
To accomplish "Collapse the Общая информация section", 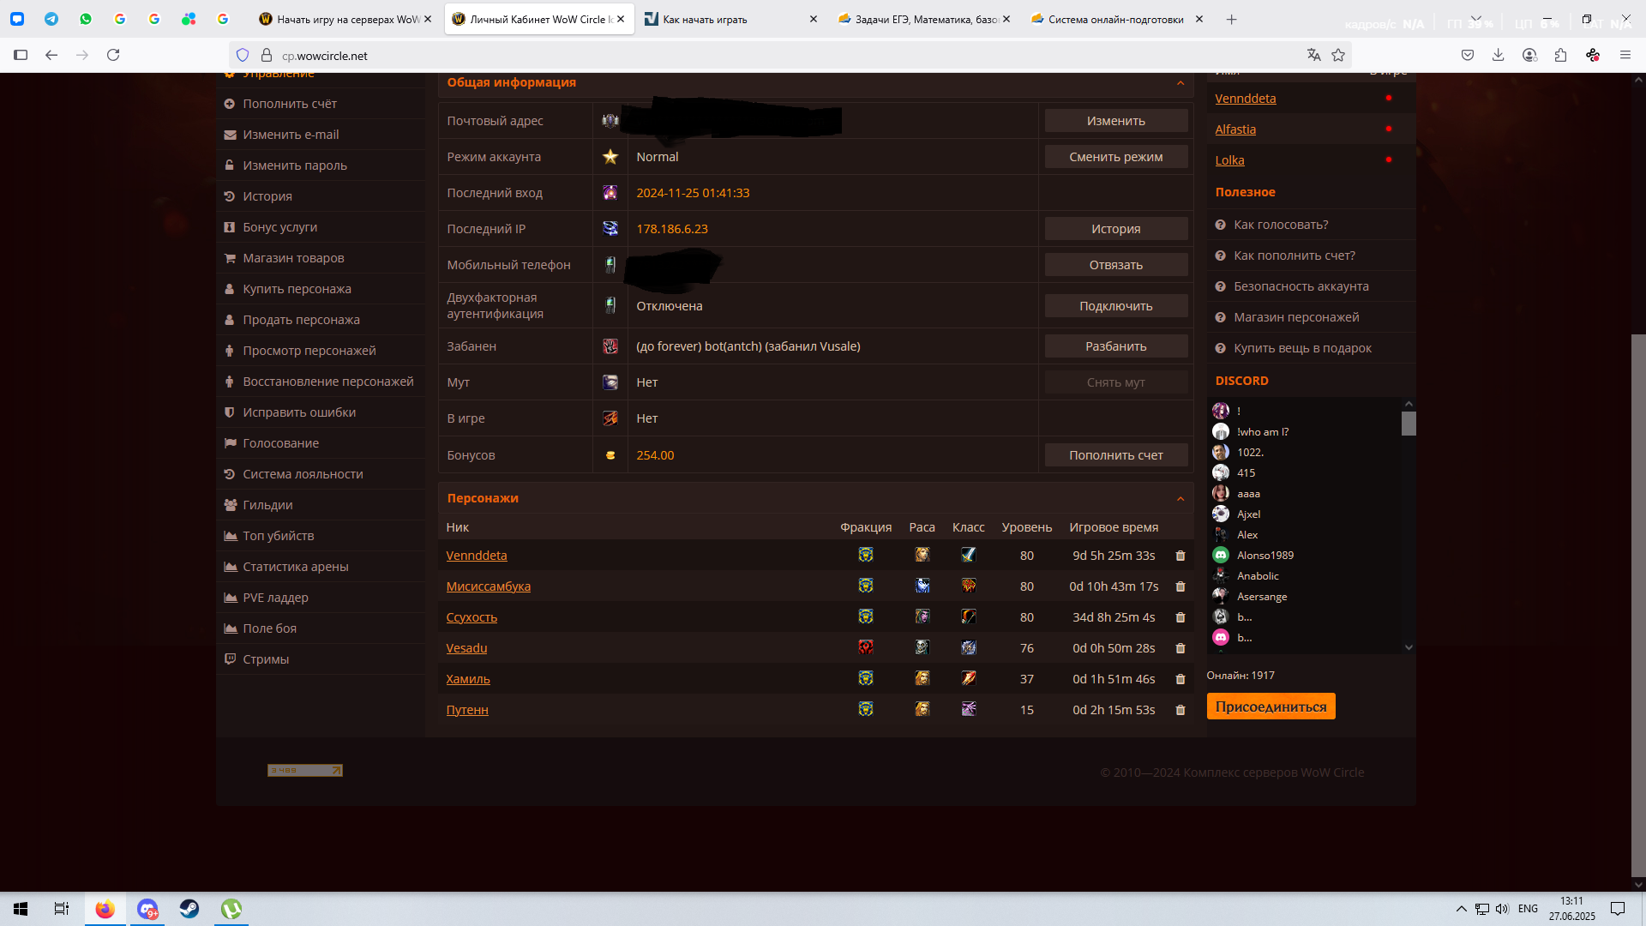I will (x=1180, y=83).
